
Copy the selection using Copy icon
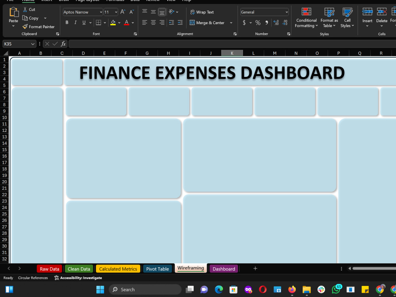[x=25, y=18]
